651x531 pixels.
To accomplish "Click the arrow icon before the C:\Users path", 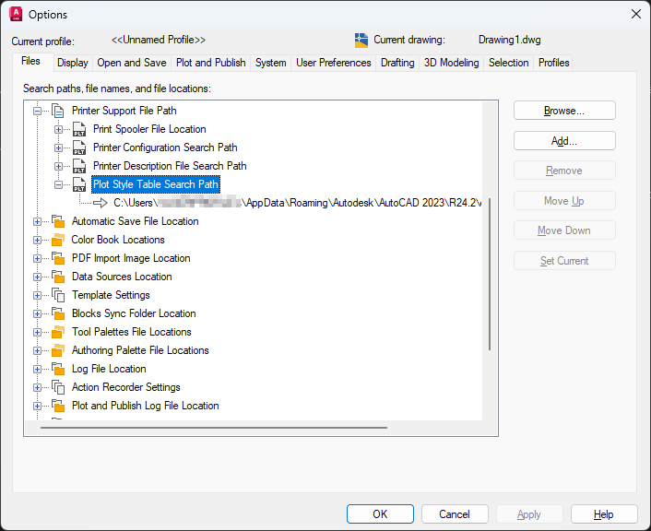I will [x=101, y=203].
